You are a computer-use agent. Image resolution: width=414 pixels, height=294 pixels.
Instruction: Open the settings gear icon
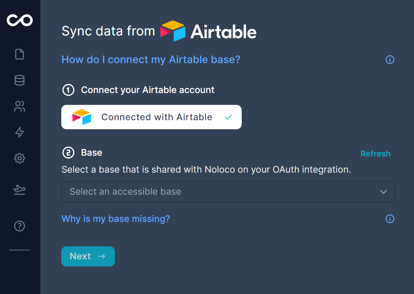(x=19, y=158)
